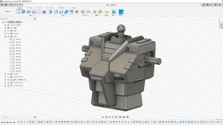Toggle visibility of the Sketches folder
This screenshot has width=223, height=125.
click(8, 74)
